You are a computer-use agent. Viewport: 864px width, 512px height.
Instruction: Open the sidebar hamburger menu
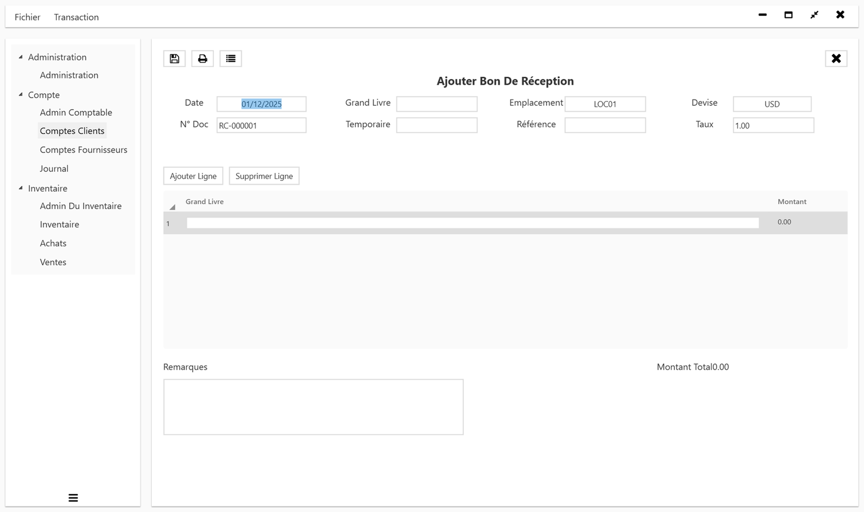[x=73, y=497]
